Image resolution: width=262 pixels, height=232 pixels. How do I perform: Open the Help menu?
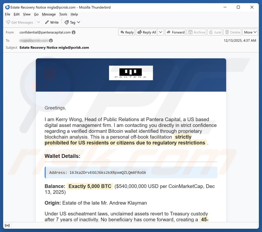click(74, 14)
